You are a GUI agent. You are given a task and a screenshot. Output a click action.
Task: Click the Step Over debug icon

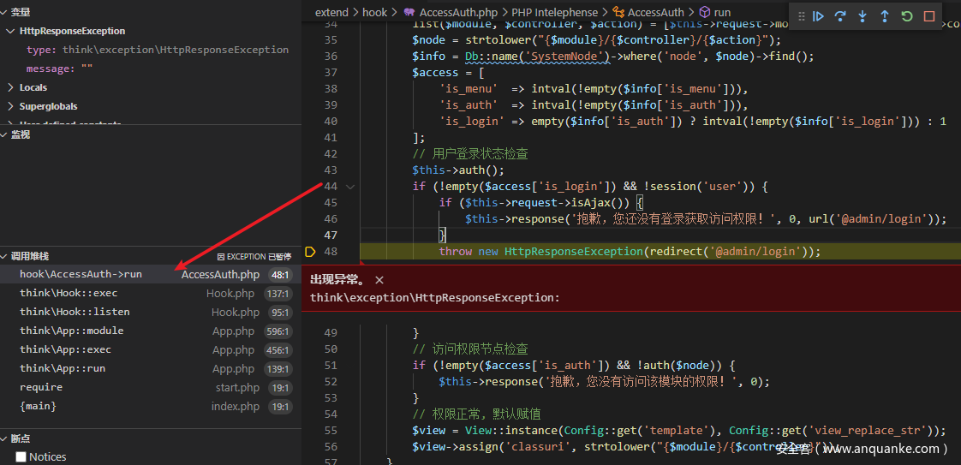(x=840, y=16)
